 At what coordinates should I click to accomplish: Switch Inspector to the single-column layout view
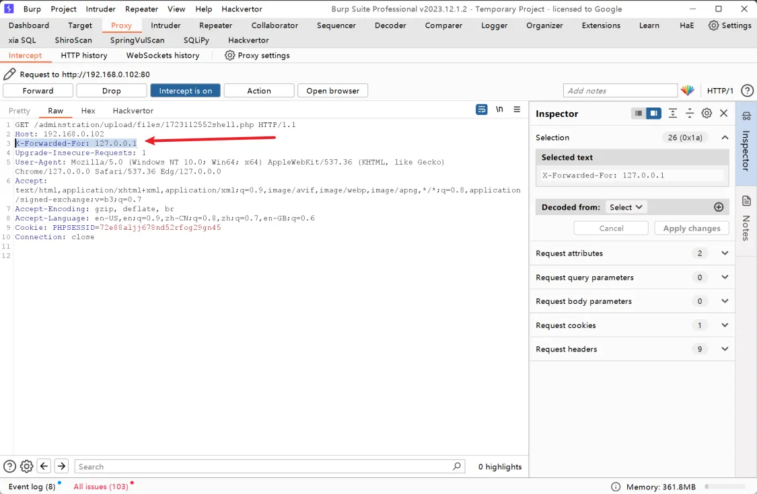pyautogui.click(x=639, y=114)
